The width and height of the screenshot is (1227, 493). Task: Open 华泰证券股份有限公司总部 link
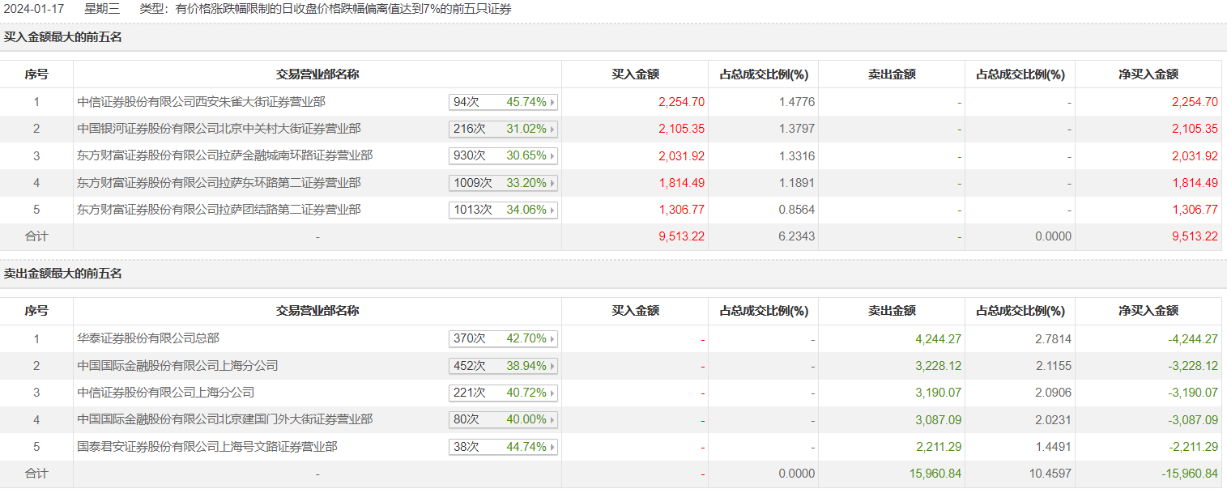(148, 338)
